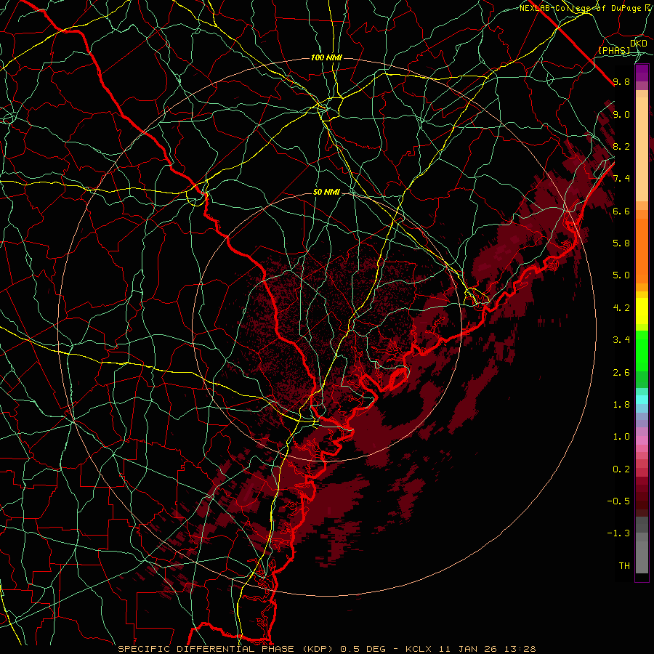Click the 1.0 scale value
This screenshot has width=654, height=654.
[621, 437]
